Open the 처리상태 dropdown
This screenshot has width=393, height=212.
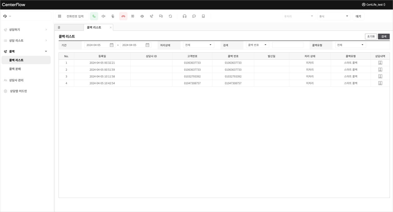coord(199,45)
